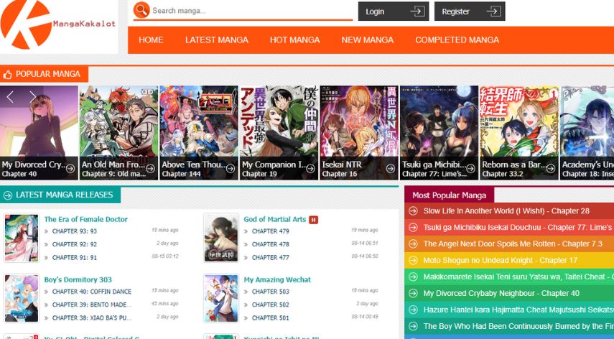The width and height of the screenshot is (614, 339).
Task: Click arrow icon beside Makikomarete Isekai Teni
Action: 413,277
